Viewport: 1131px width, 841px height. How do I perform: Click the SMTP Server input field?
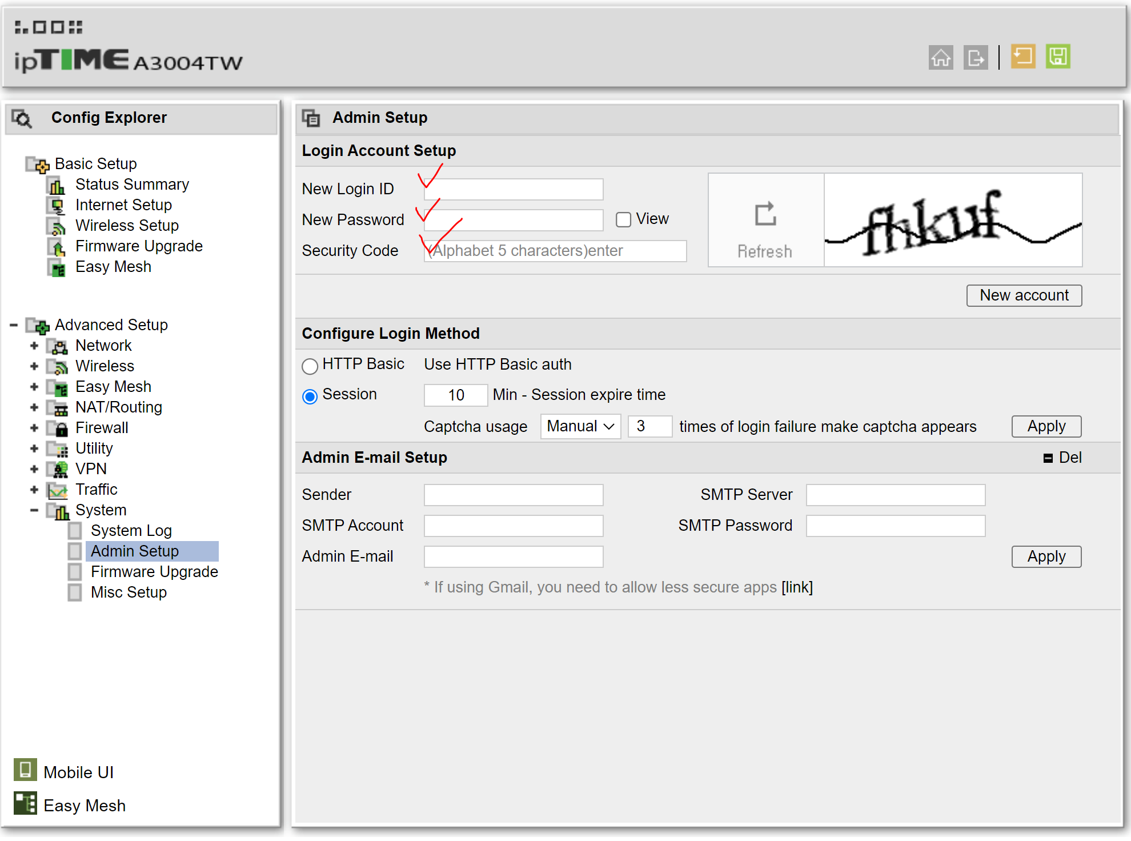click(895, 495)
